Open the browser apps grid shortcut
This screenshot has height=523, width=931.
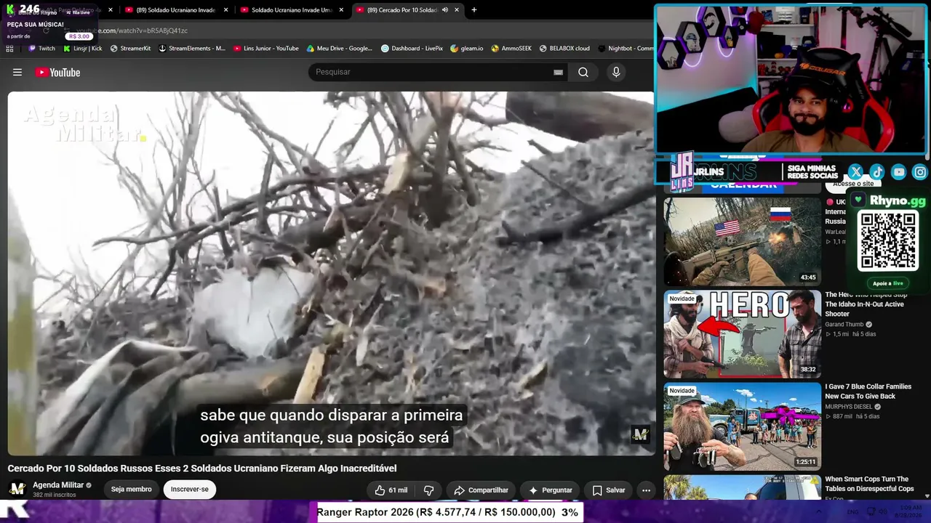[9, 49]
